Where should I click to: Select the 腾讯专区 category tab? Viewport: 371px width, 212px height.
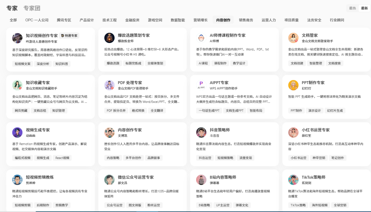click(64, 20)
